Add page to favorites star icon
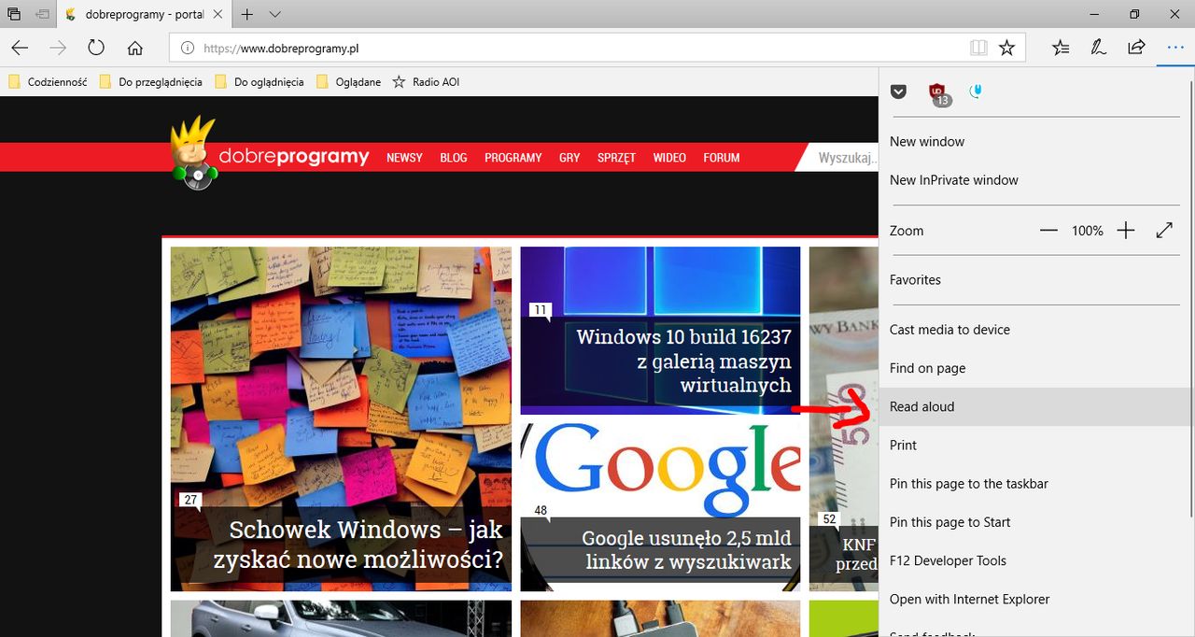The image size is (1195, 637). [1006, 48]
